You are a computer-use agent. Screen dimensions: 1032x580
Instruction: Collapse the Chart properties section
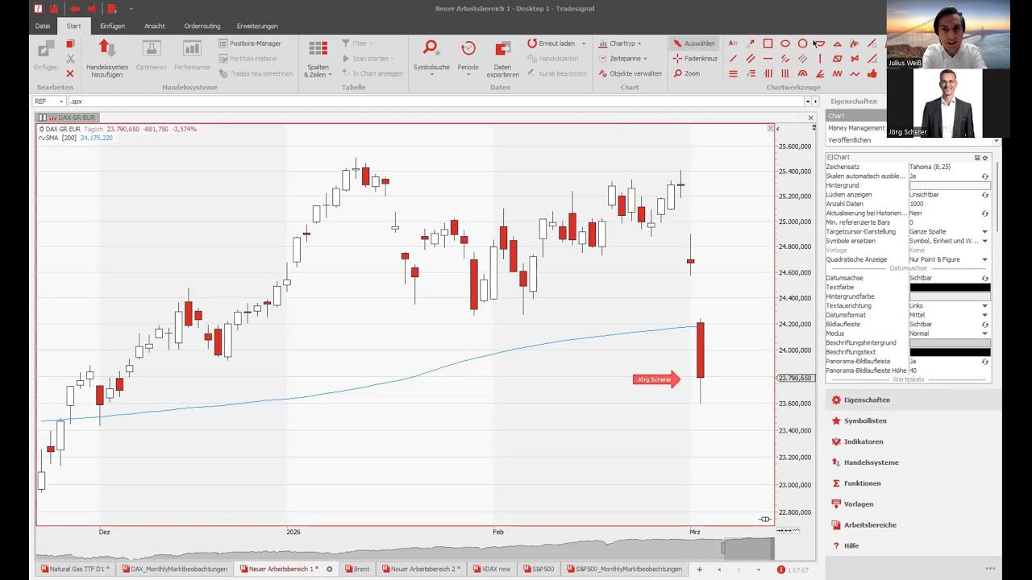(830, 157)
